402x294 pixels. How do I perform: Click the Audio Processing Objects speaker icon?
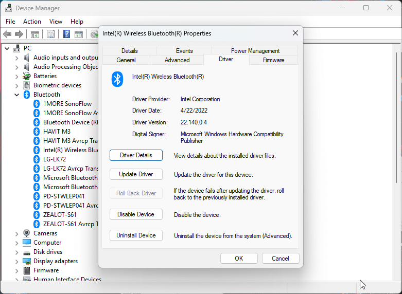coord(27,67)
